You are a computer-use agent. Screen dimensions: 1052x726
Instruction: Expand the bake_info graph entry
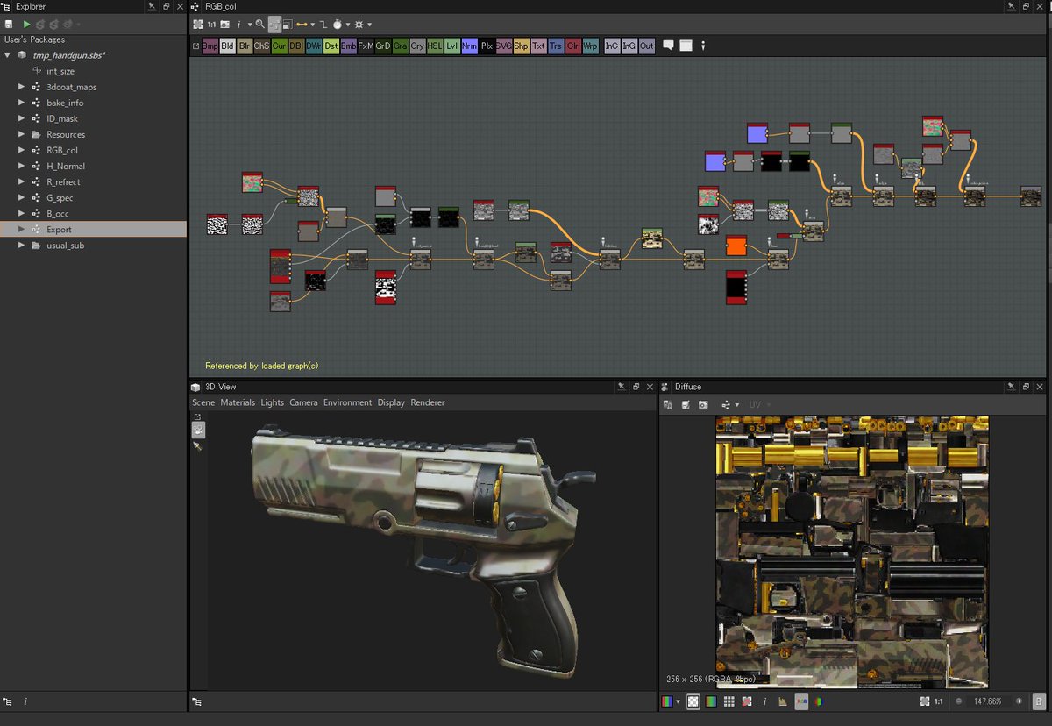pos(22,103)
